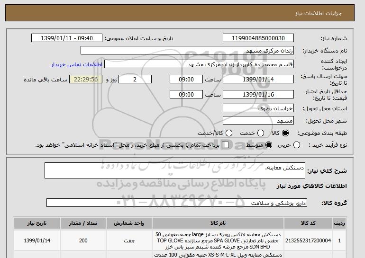Click delivery city field مشهد
The width and height of the screenshot is (365, 258).
tap(258, 121)
